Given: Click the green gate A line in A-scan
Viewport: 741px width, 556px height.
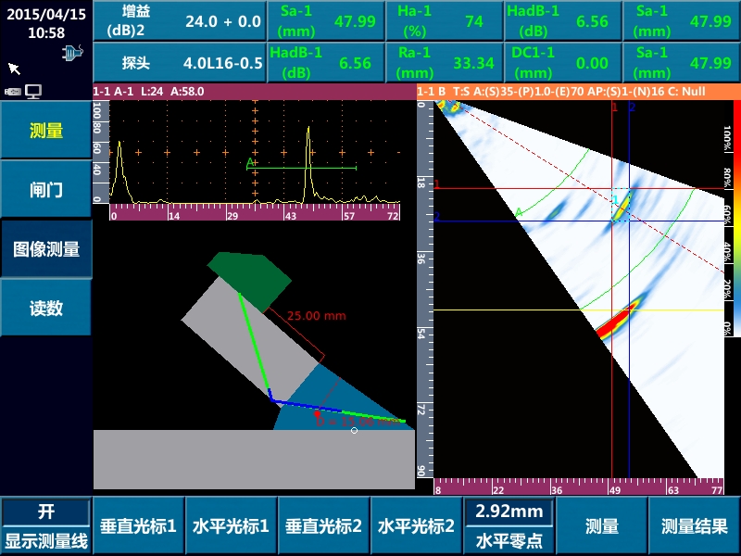Looking at the screenshot, I should [x=306, y=168].
